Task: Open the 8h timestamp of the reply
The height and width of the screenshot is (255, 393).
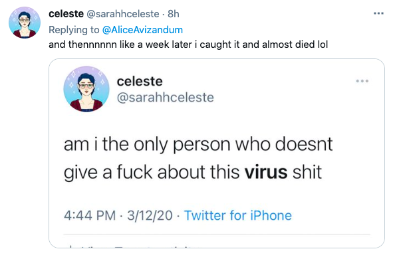Action: point(174,14)
